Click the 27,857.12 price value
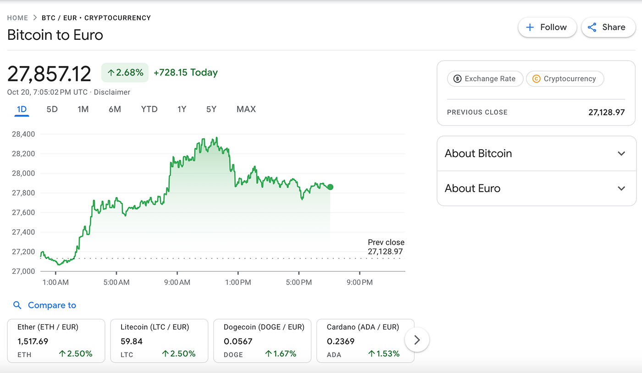642x373 pixels. pos(49,73)
